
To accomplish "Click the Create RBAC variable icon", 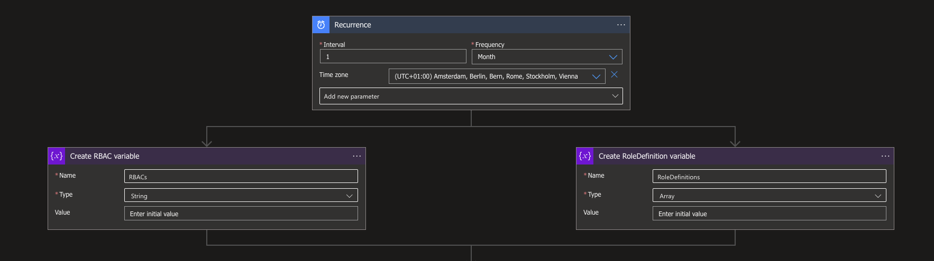I will tap(57, 156).
